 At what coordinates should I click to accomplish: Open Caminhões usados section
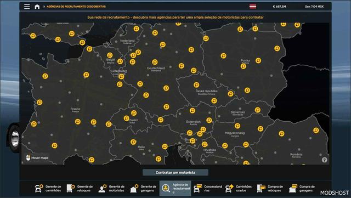239,188
